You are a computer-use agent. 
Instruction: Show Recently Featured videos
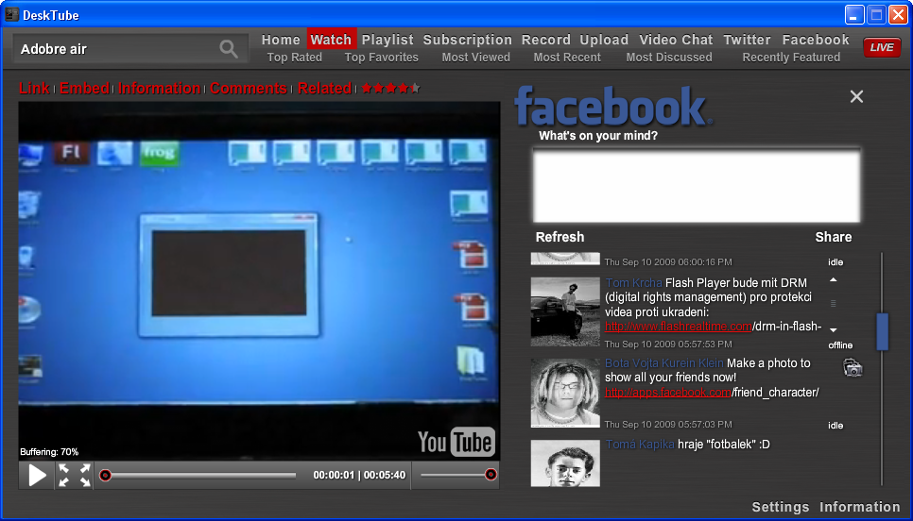pos(791,57)
